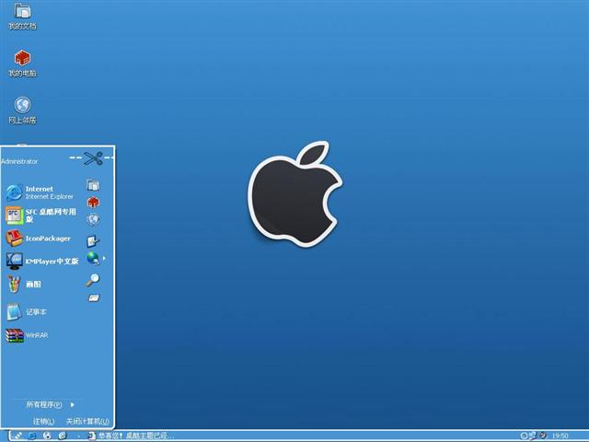The height and width of the screenshot is (442, 589).
Task: Click the scissors icon in Start menu header
Action: coord(93,158)
